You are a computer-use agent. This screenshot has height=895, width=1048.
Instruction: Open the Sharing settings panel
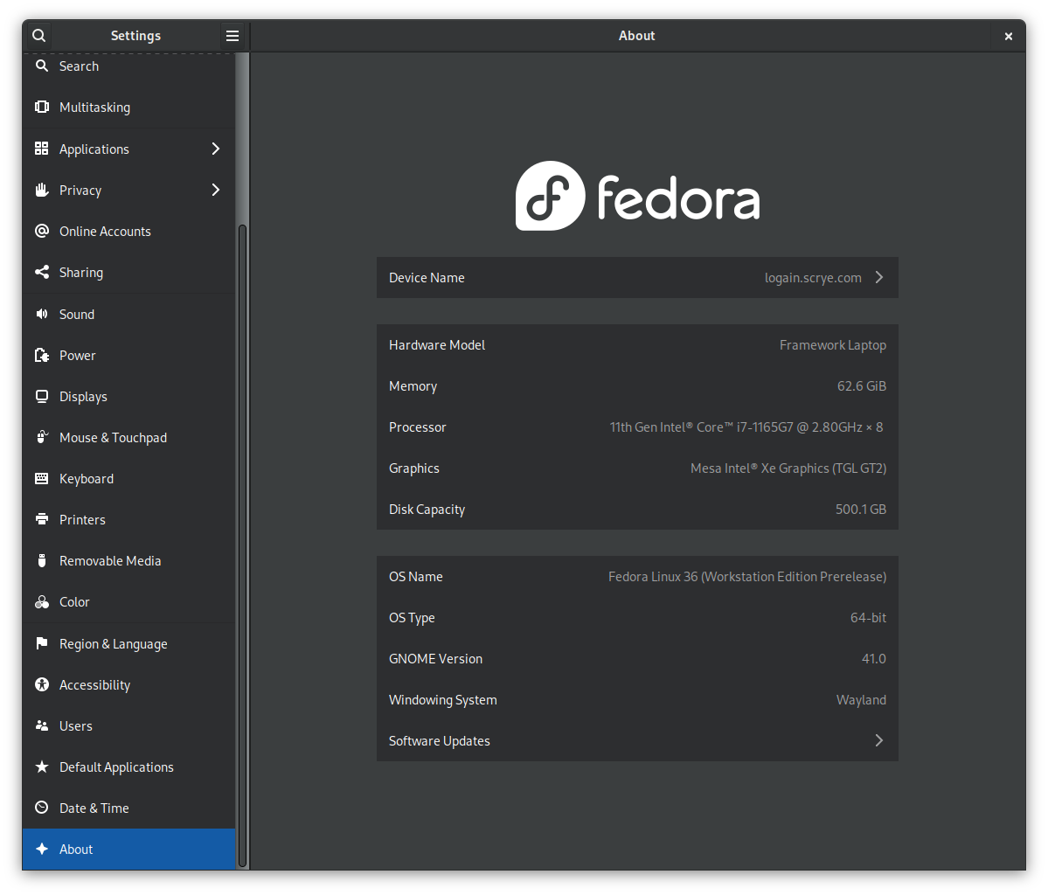point(129,273)
